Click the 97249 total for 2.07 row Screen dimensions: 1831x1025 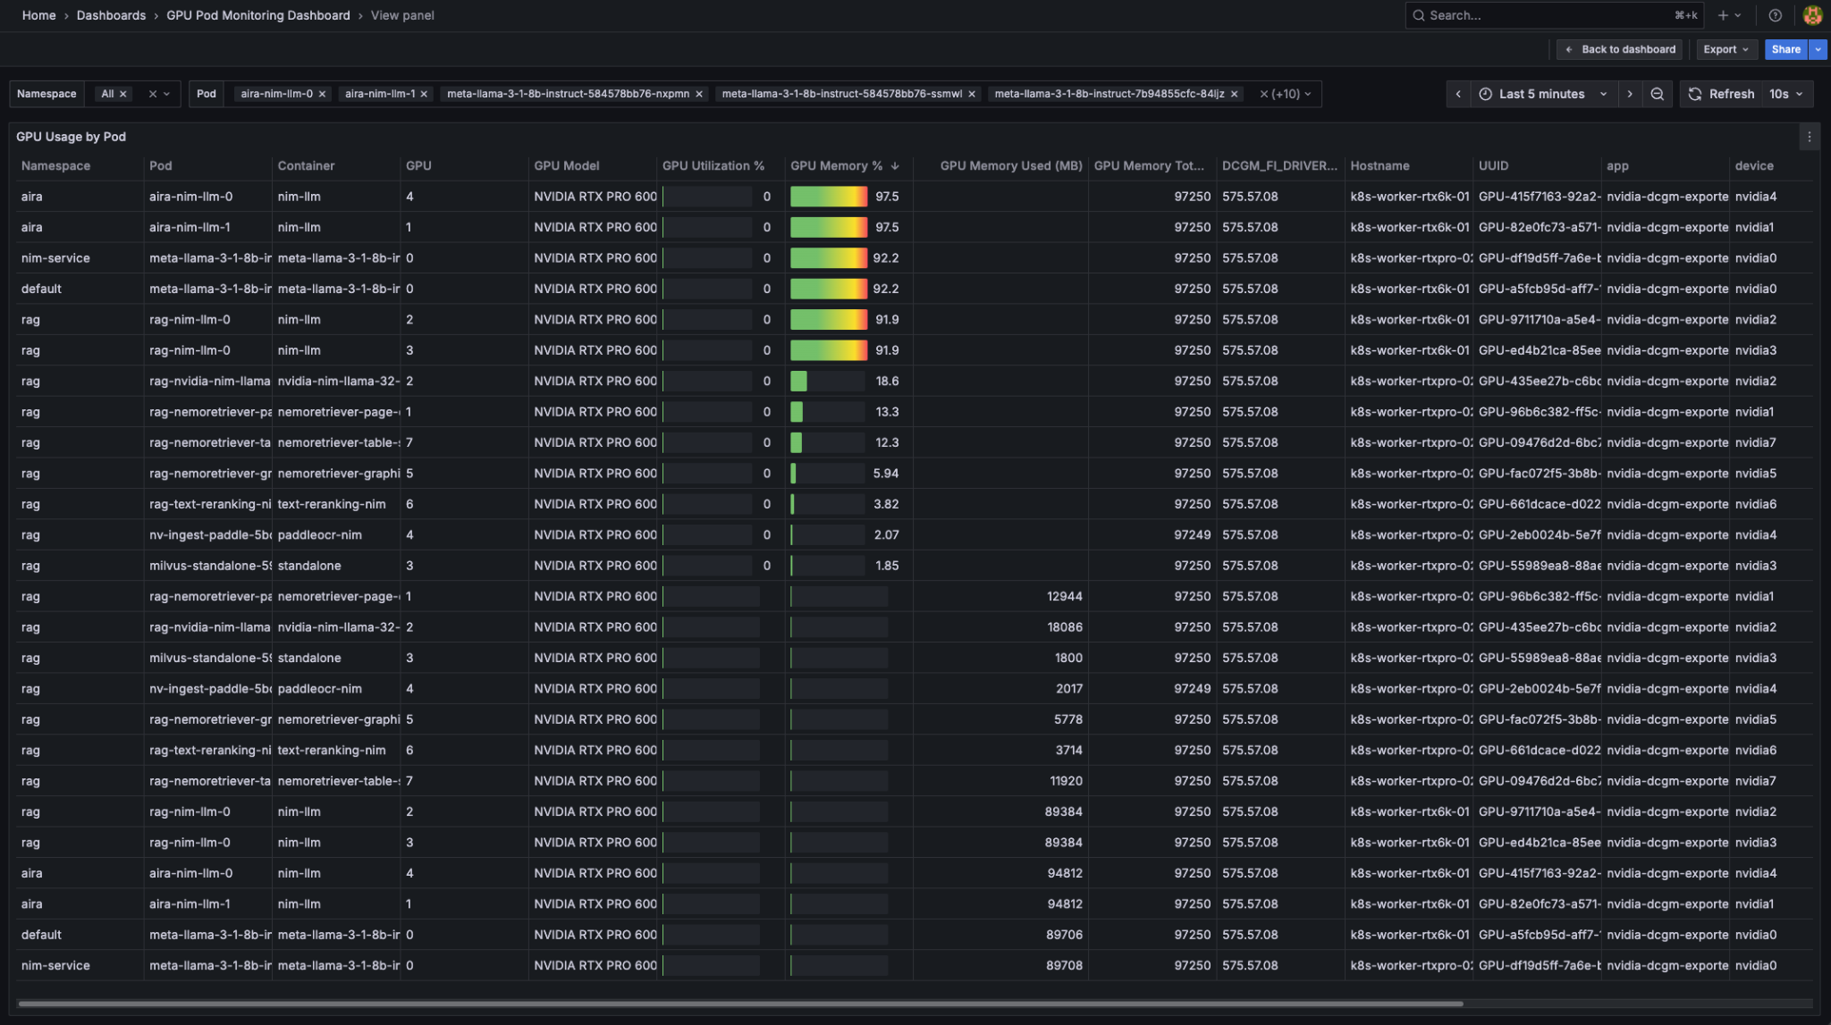1192,535
